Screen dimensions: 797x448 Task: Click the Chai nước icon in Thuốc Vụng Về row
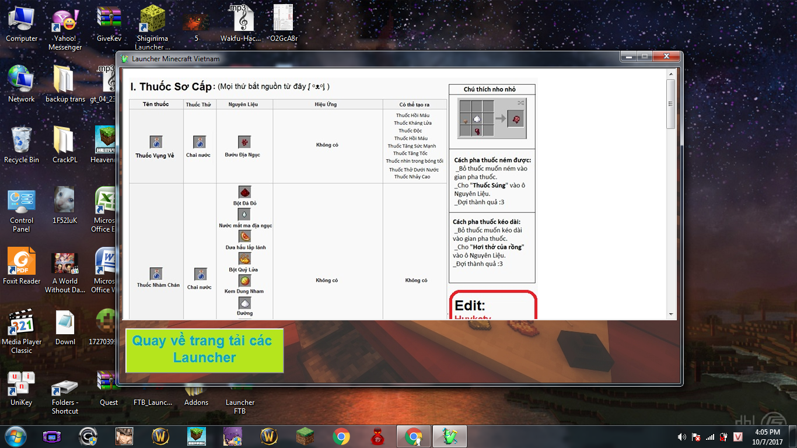(x=200, y=142)
